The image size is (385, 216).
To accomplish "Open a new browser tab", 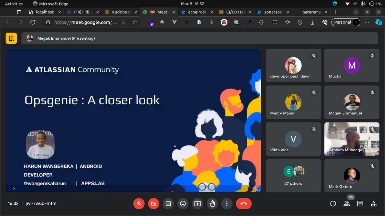I will tap(335, 12).
